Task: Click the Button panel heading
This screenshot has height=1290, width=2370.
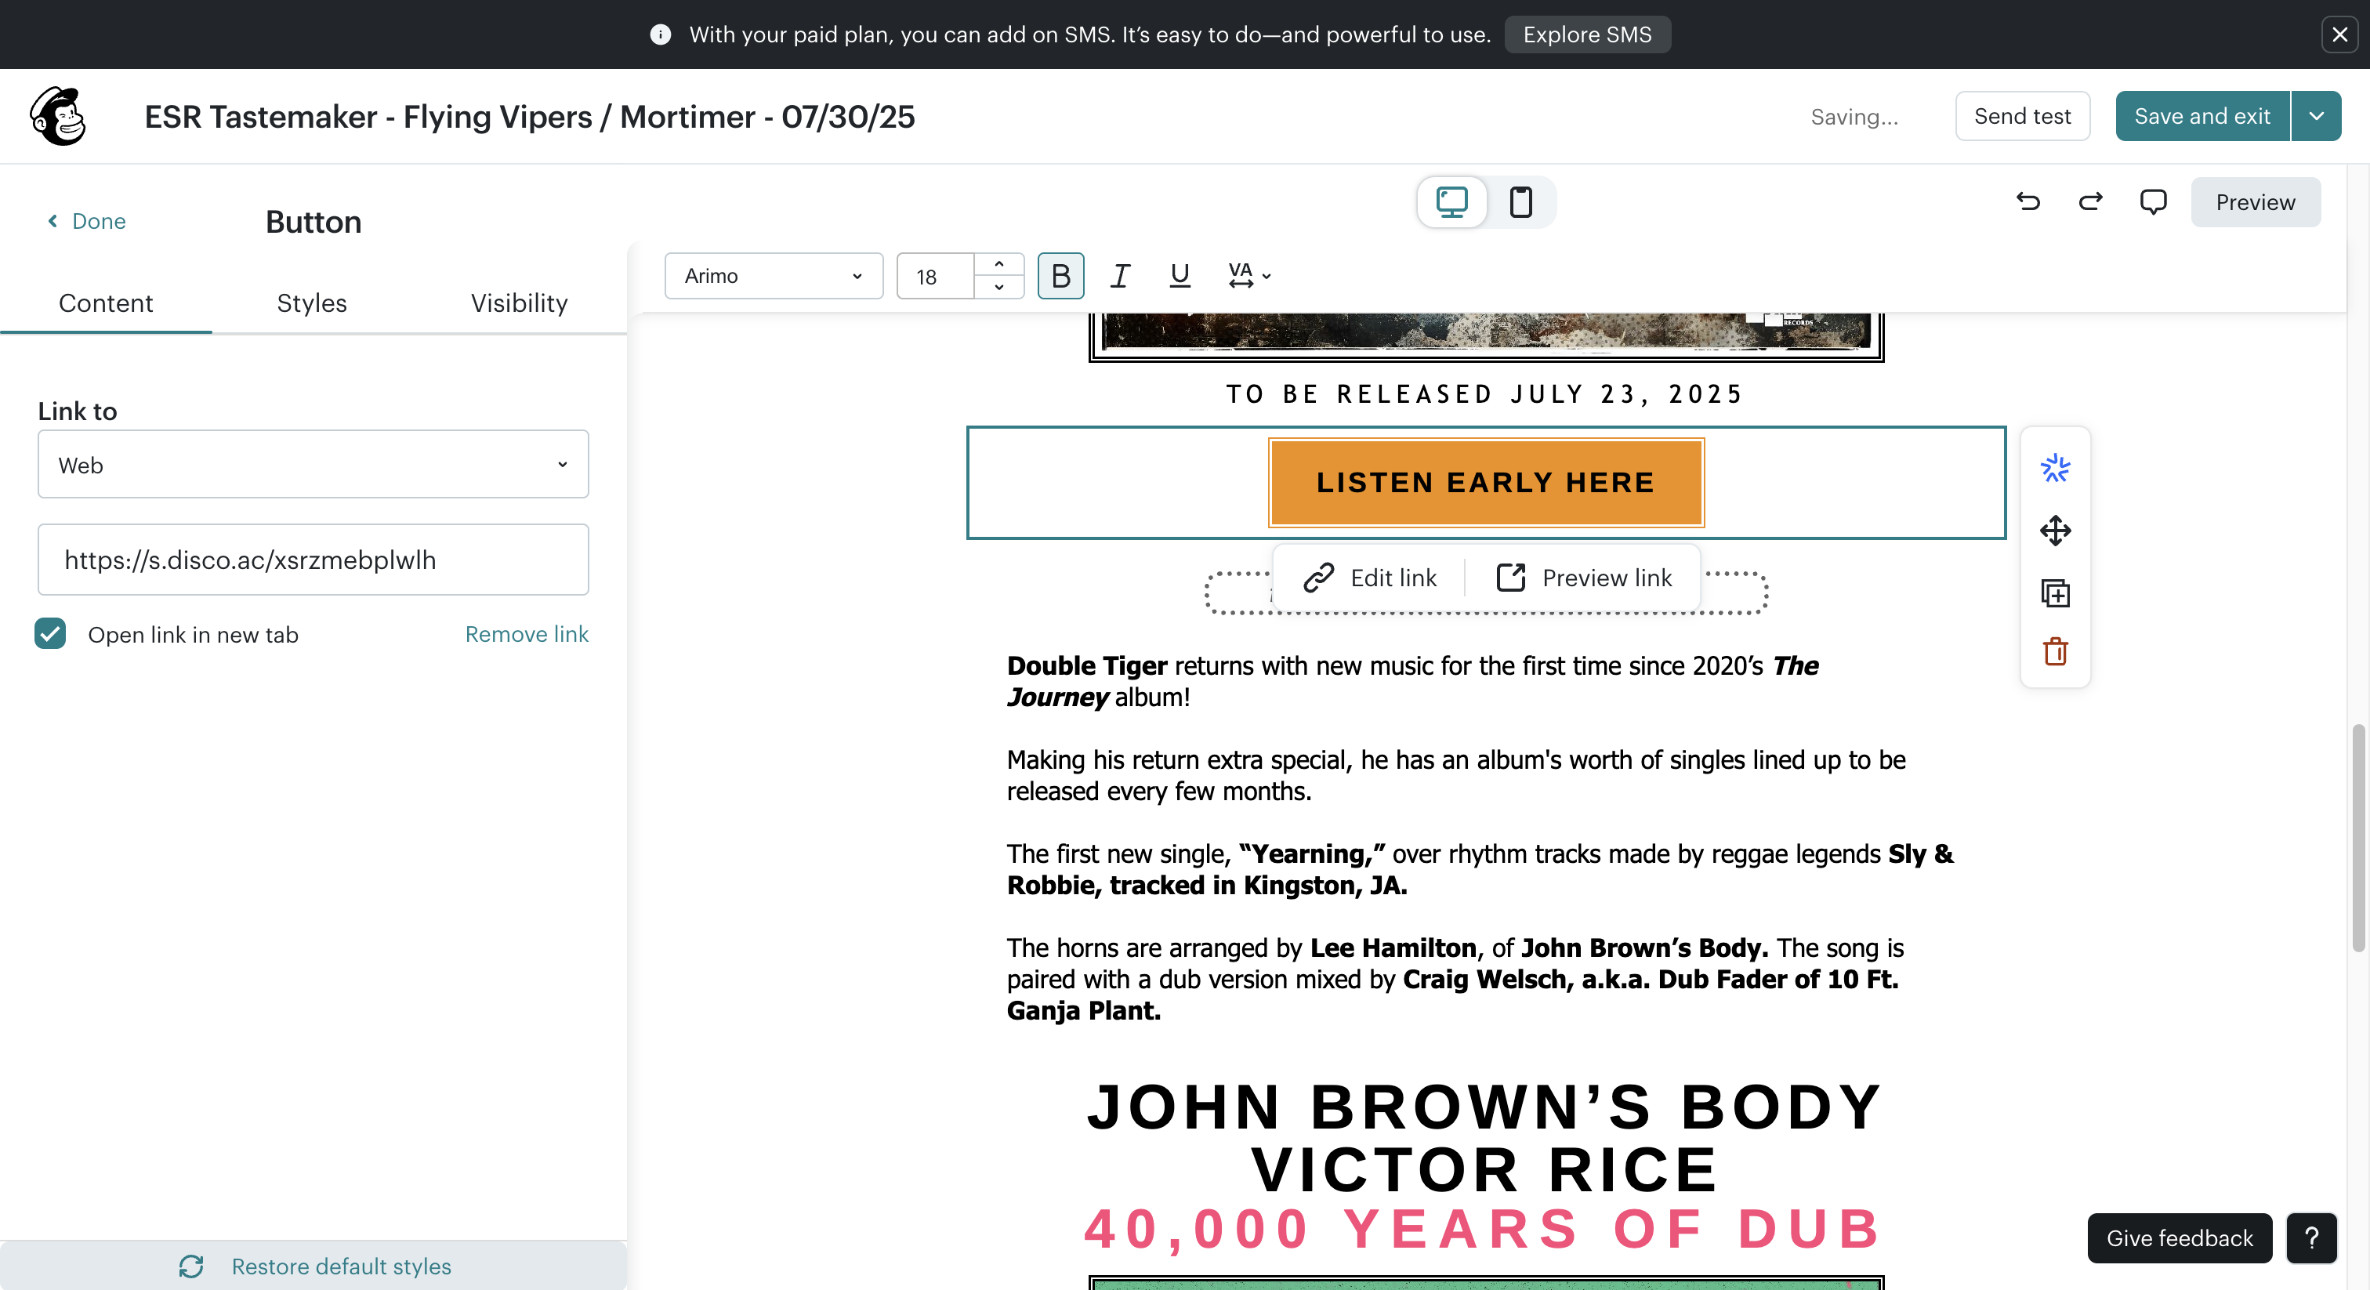Action: pos(313,222)
